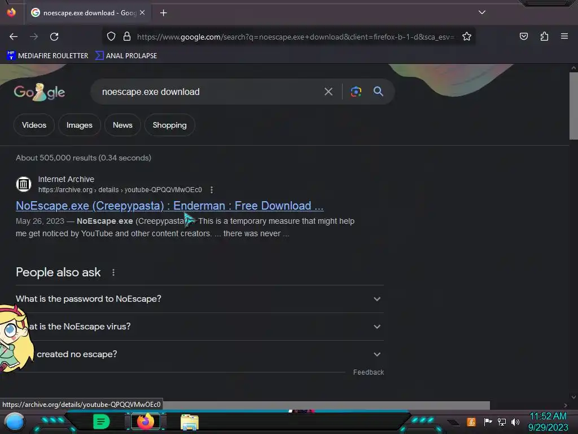Reload the current page
This screenshot has height=434, width=578.
(54, 37)
